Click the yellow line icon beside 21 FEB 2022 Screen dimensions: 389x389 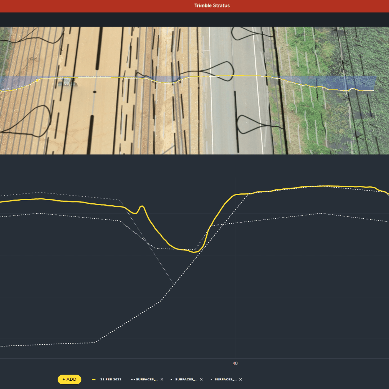93,379
